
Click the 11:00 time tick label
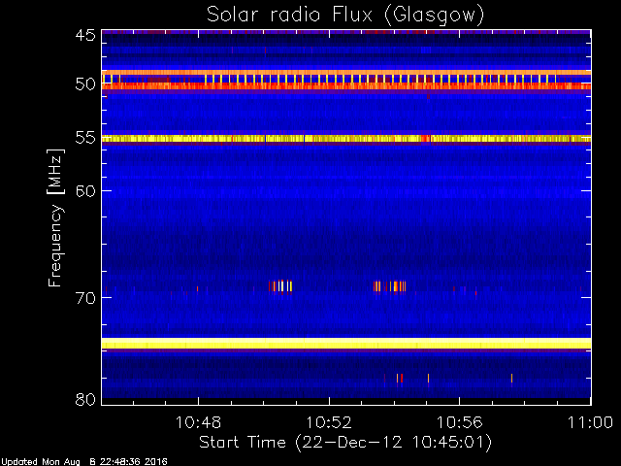click(x=590, y=422)
